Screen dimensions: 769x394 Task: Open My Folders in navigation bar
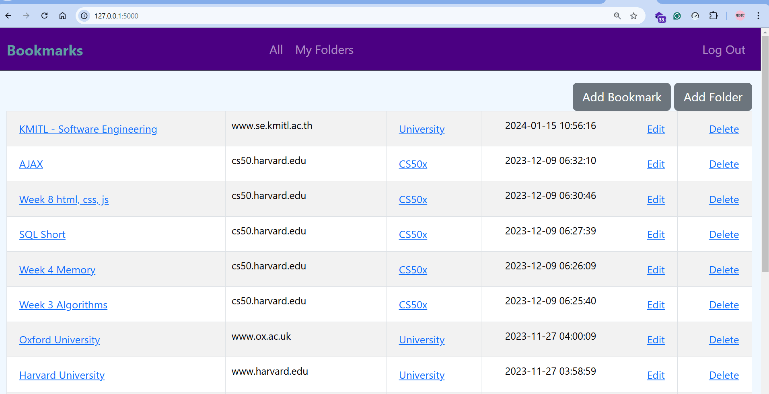(324, 50)
